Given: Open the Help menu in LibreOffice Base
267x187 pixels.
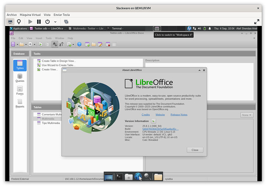Looking at the screenshot, I should (70, 38).
